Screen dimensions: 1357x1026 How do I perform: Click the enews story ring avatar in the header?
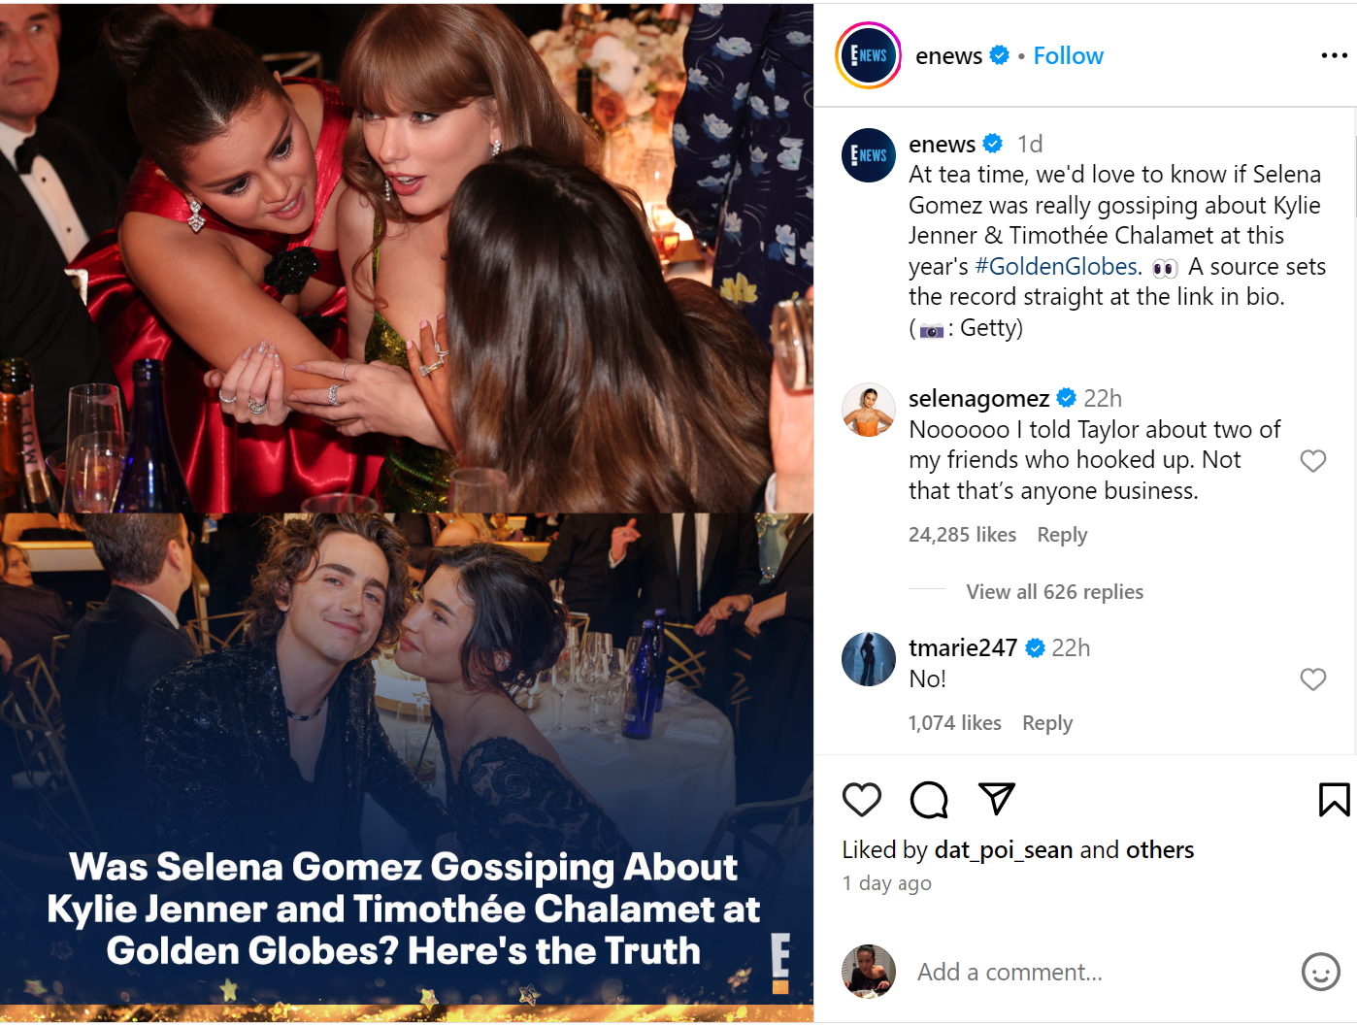(x=869, y=55)
